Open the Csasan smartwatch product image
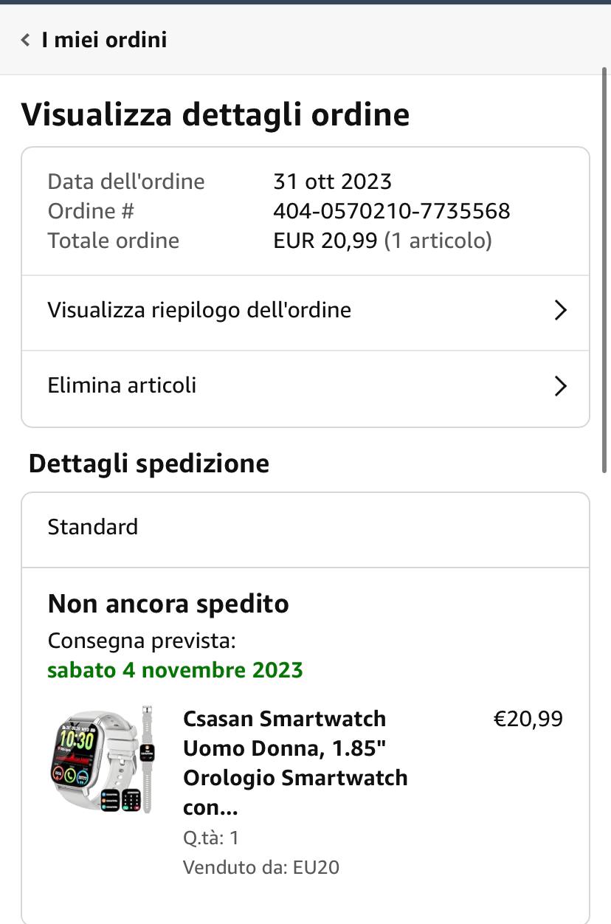This screenshot has height=924, width=611. click(x=103, y=760)
